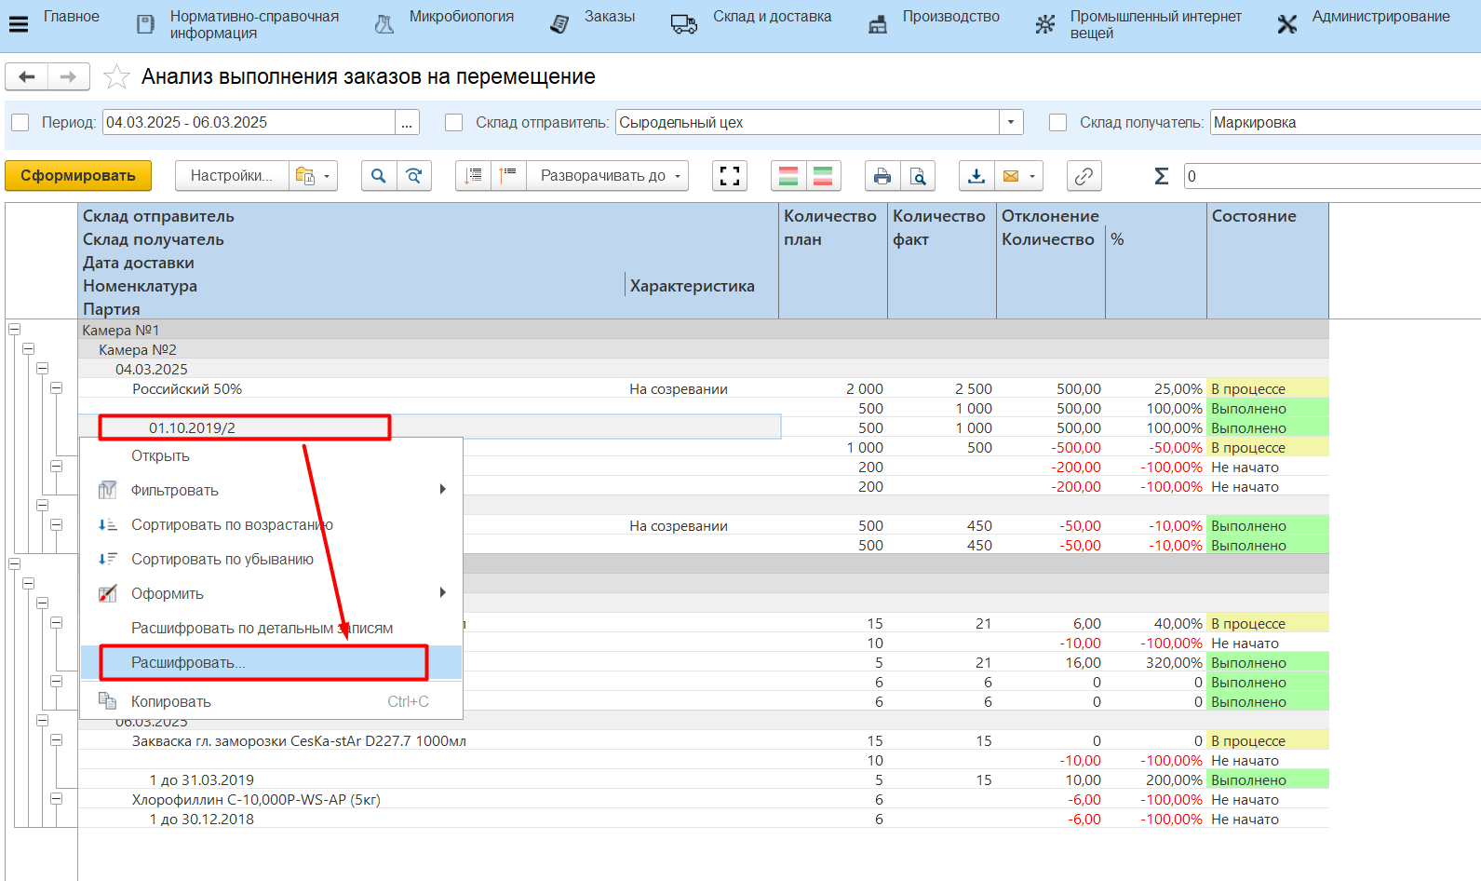Image resolution: width=1481 pixels, height=881 pixels.
Task: Click the find magnifier icon
Action: (x=378, y=176)
